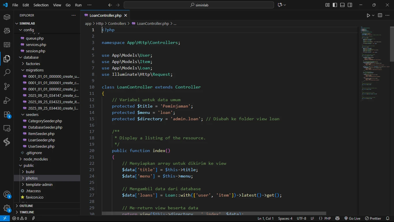Split the editor to the right
Screen dimensions: 394x222
pos(380,15)
